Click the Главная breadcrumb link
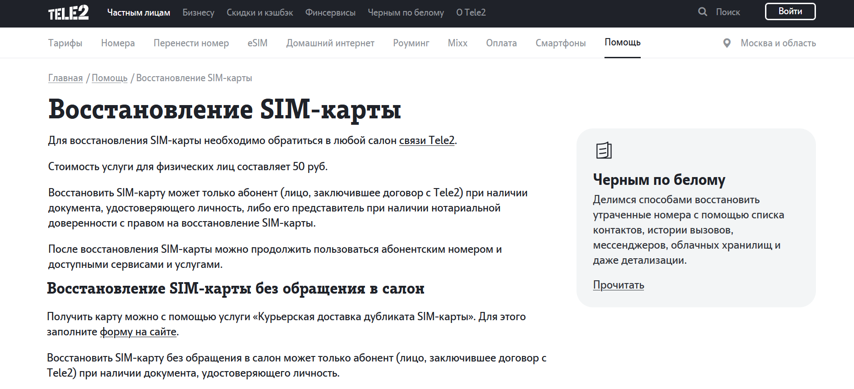Viewport: 854px width, 389px height. point(66,78)
